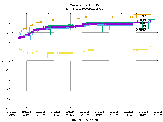
Task: Click the x-axis tick 191116 14:00
Action: 129,113
